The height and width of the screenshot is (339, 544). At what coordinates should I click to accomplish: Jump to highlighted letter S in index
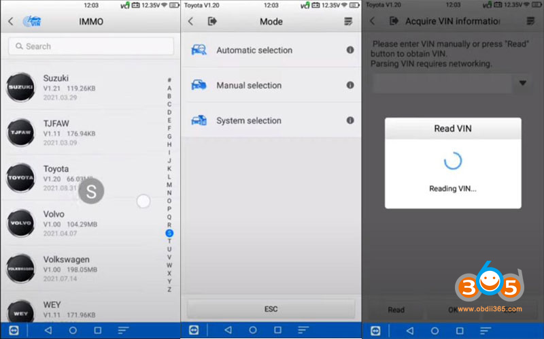point(169,233)
